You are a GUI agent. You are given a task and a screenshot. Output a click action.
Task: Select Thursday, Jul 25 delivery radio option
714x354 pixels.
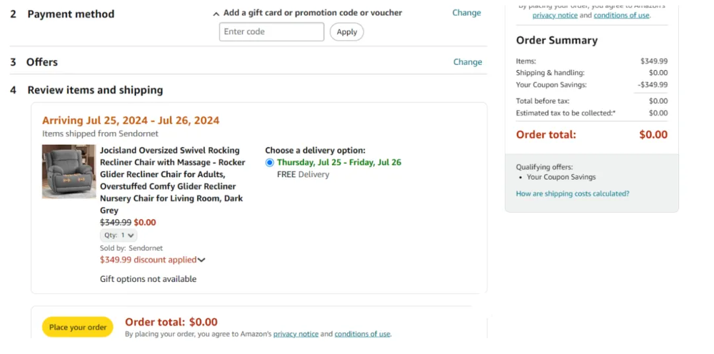tap(270, 162)
